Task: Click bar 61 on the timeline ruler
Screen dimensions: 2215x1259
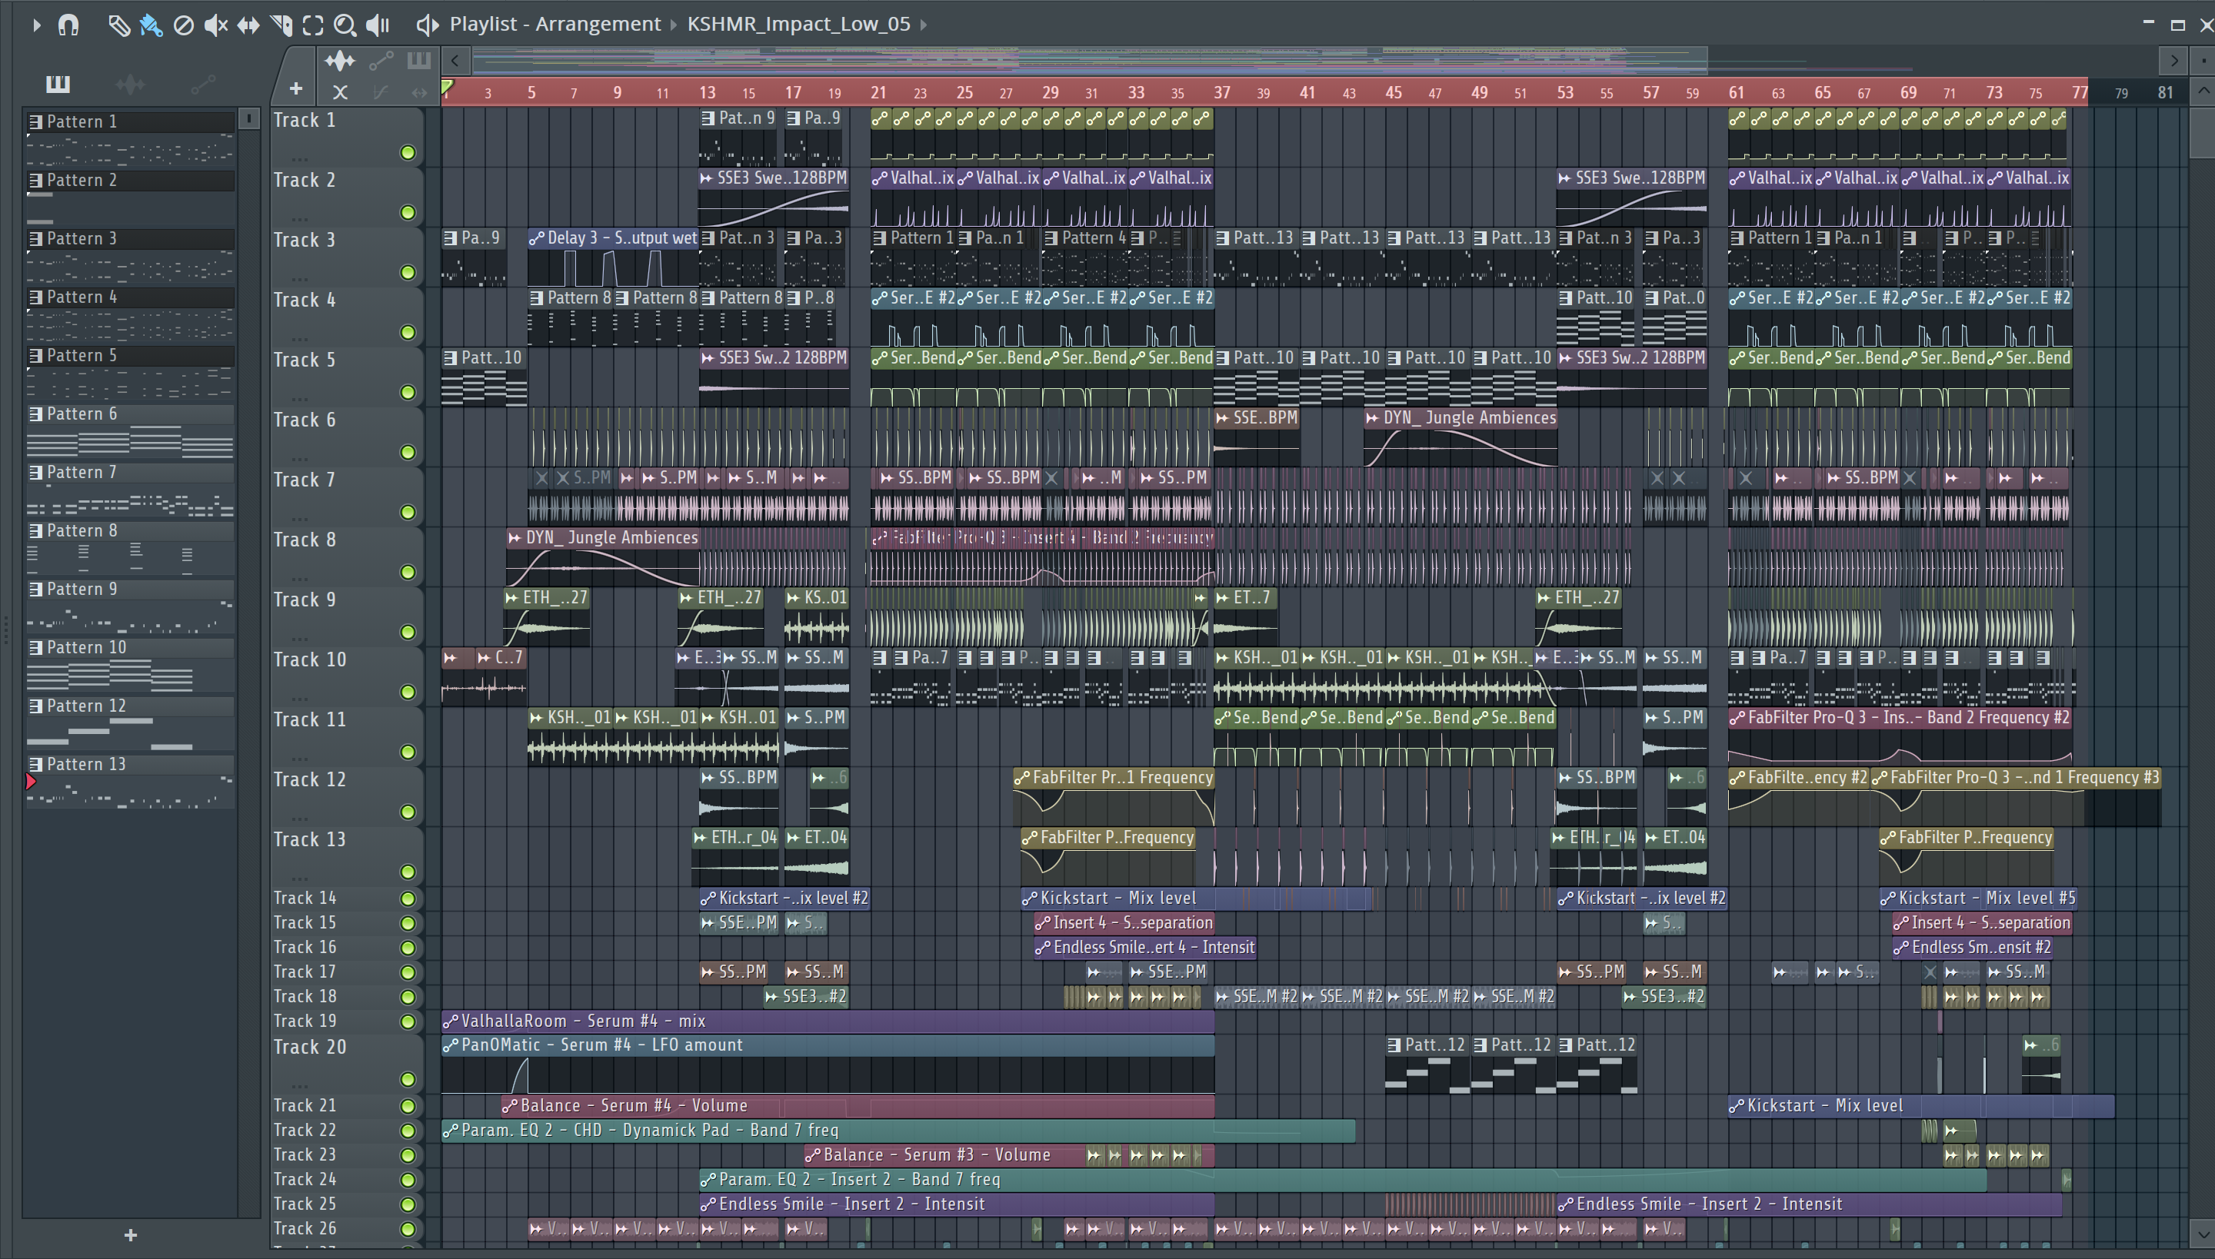Action: pos(1736,91)
